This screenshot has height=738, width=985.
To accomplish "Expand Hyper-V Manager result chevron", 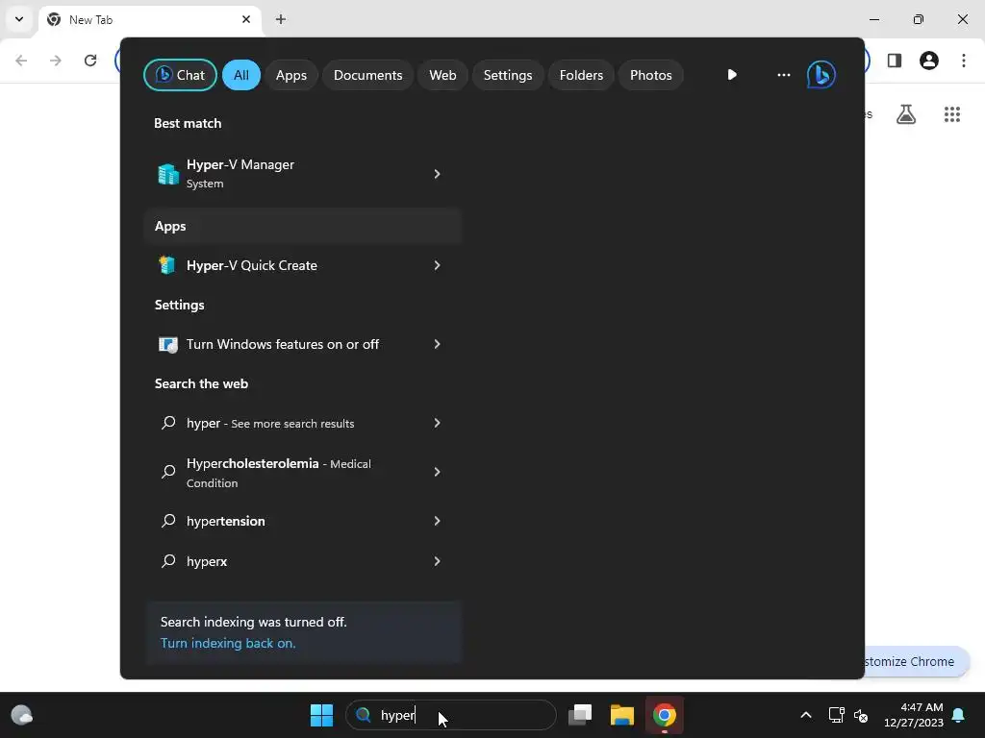I will click(x=438, y=174).
